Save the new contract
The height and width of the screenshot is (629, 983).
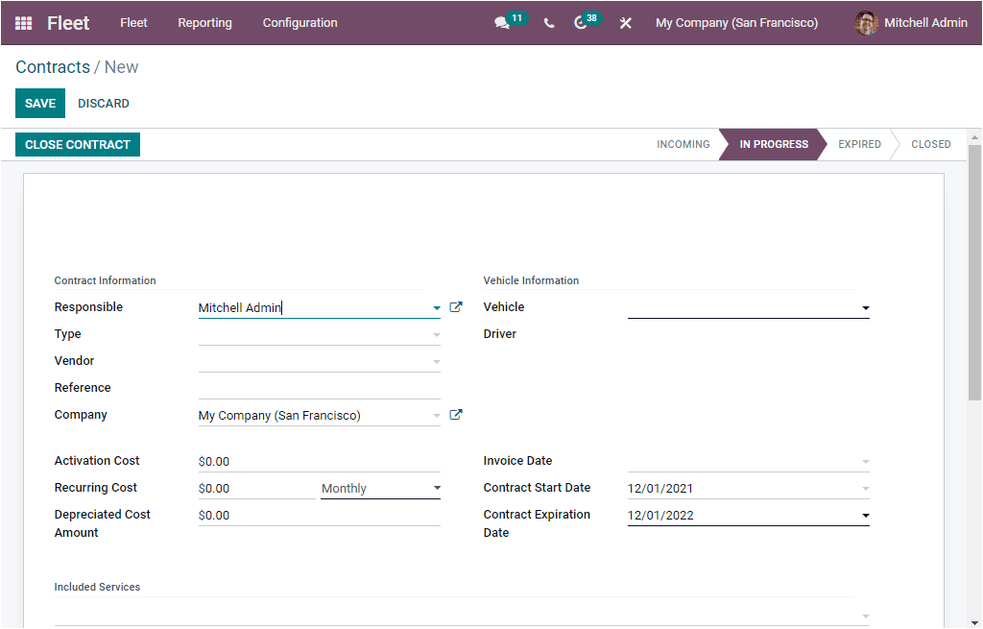pos(39,103)
